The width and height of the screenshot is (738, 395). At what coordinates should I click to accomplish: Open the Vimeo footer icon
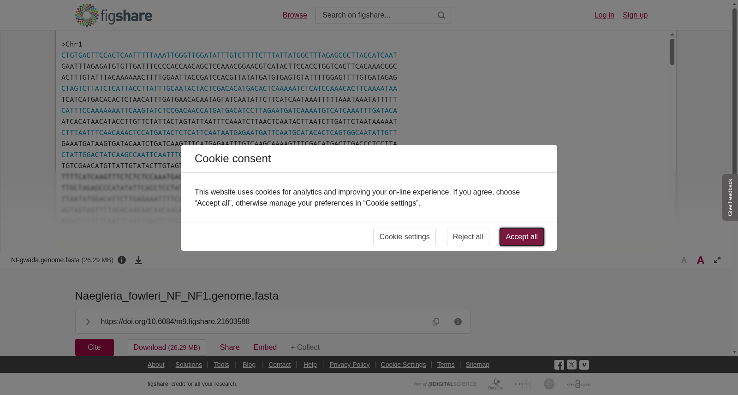click(584, 365)
